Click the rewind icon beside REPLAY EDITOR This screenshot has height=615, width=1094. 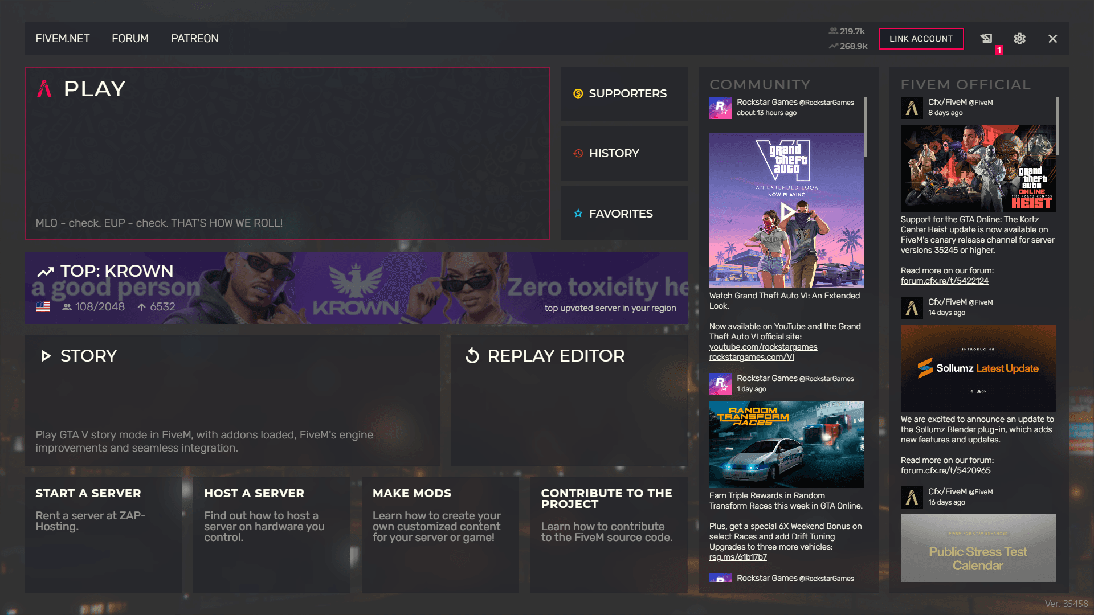(472, 356)
